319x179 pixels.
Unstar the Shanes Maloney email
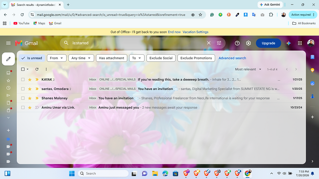(x=30, y=98)
